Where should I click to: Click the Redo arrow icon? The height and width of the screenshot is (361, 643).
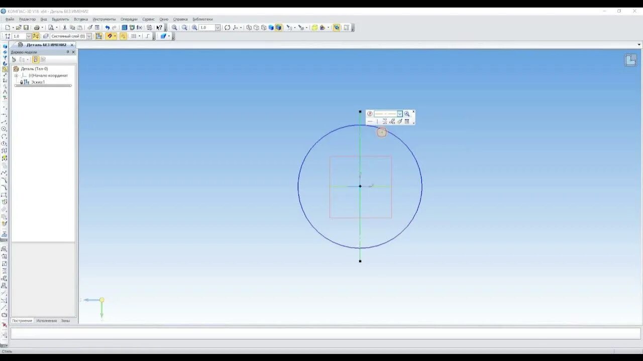(114, 28)
